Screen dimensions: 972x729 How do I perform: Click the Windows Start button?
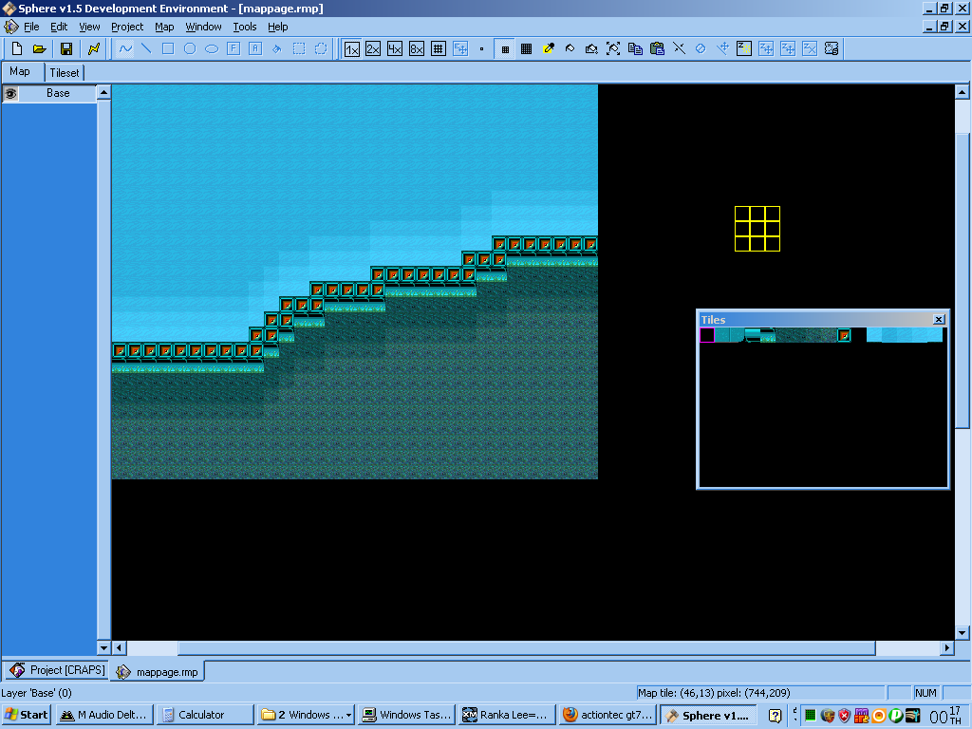(x=27, y=715)
